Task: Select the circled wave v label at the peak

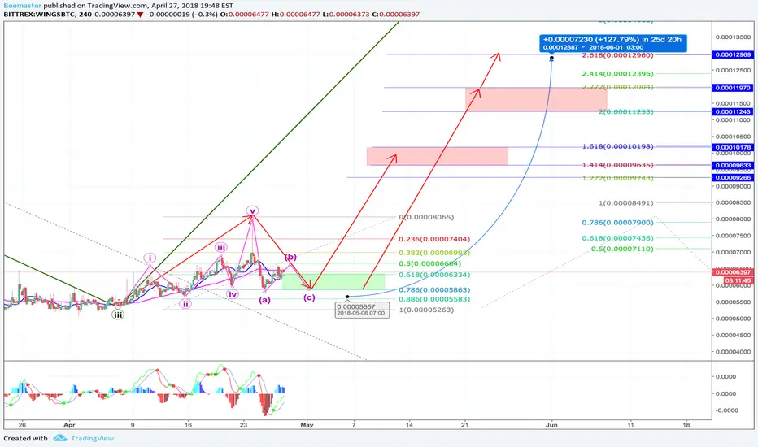Action: [x=252, y=210]
